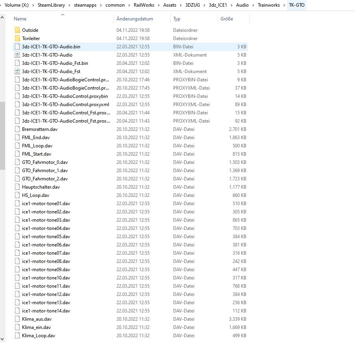Select the ice1-motor-tone06.dav file name
The image size is (355, 349).
point(46,245)
